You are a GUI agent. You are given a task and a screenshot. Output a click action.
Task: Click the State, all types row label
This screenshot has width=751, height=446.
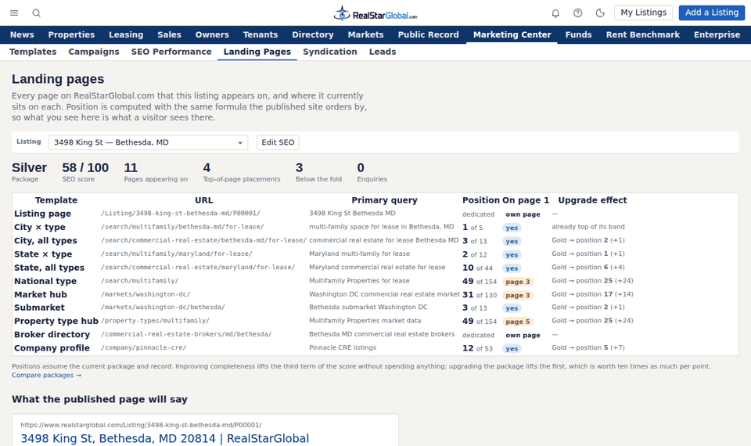coord(49,268)
